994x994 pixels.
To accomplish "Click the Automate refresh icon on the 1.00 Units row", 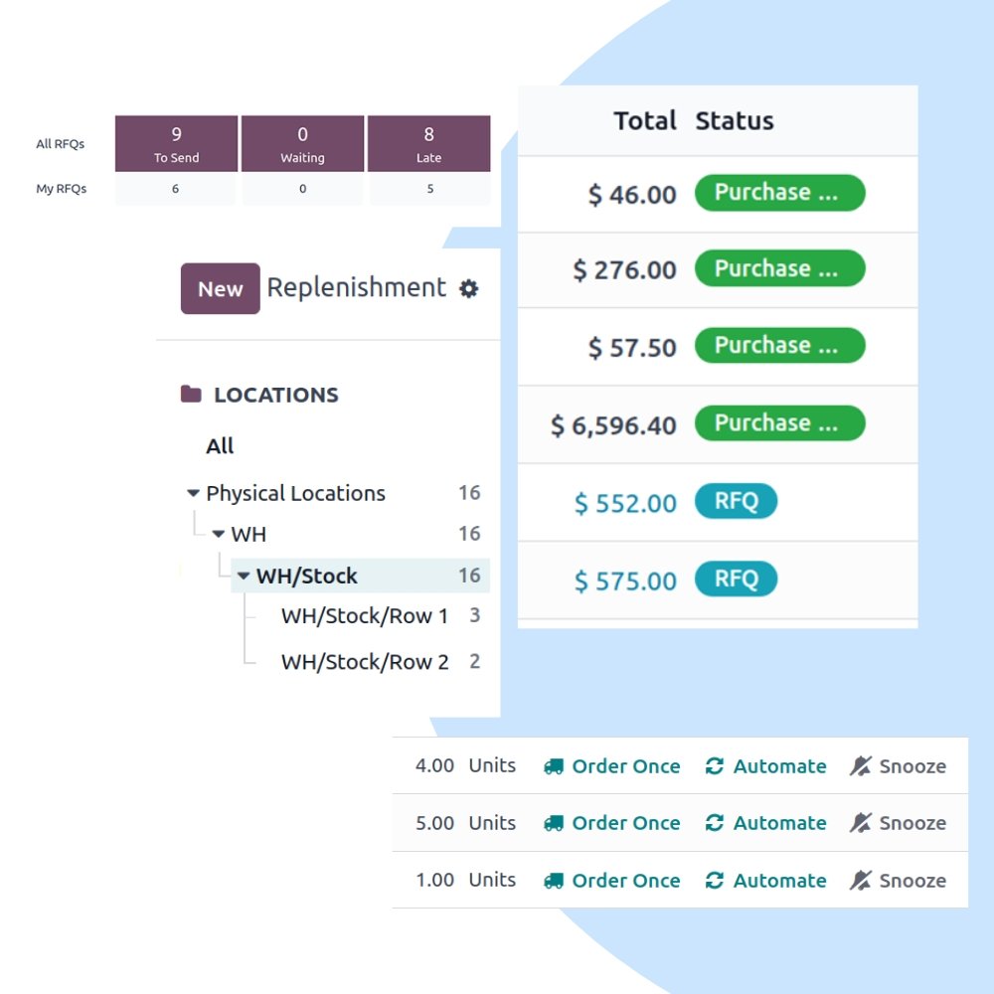I will tap(715, 880).
